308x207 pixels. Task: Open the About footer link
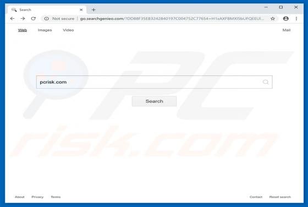point(20,197)
